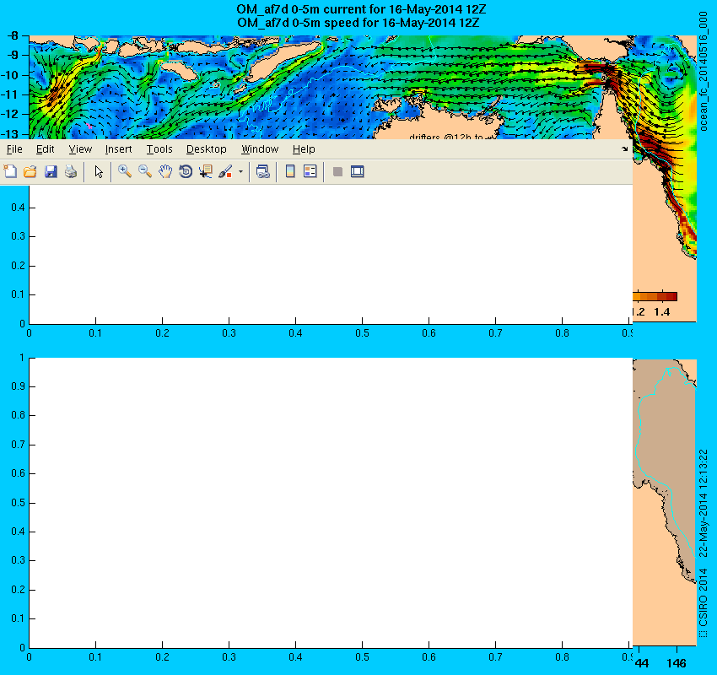Open the Insert menu
The image size is (717, 675).
pos(118,149)
